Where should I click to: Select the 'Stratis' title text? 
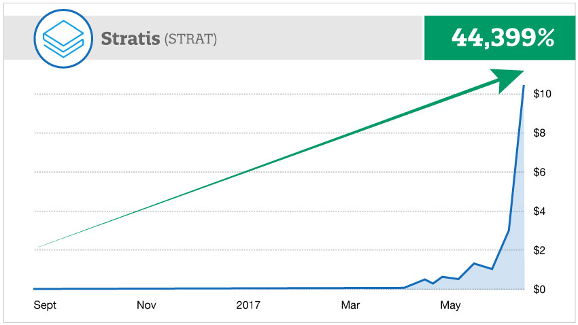[x=131, y=38]
